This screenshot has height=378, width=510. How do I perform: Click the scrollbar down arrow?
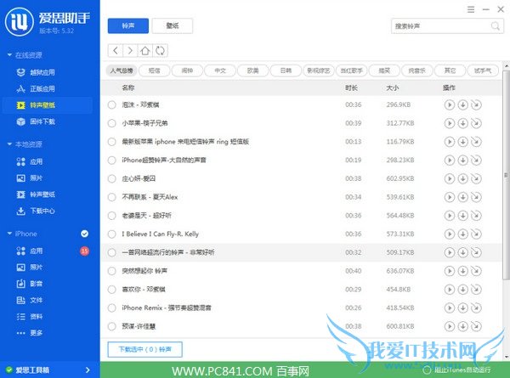tap(507, 357)
